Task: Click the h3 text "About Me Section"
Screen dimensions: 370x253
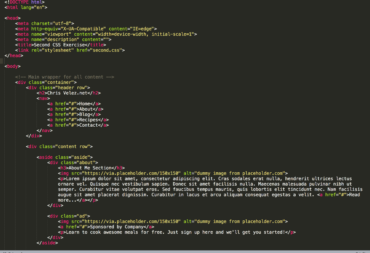Action: (x=90, y=168)
